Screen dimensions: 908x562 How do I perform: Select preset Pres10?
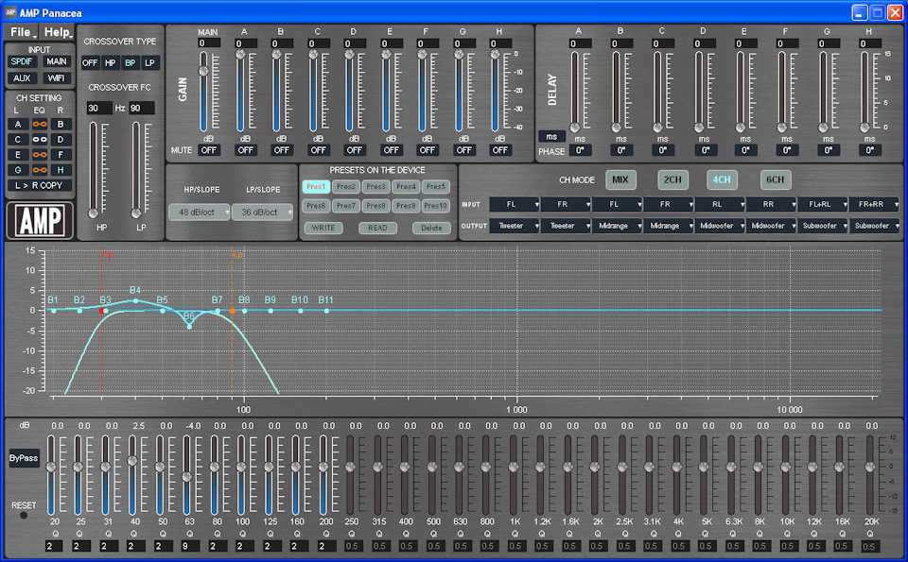pos(435,206)
